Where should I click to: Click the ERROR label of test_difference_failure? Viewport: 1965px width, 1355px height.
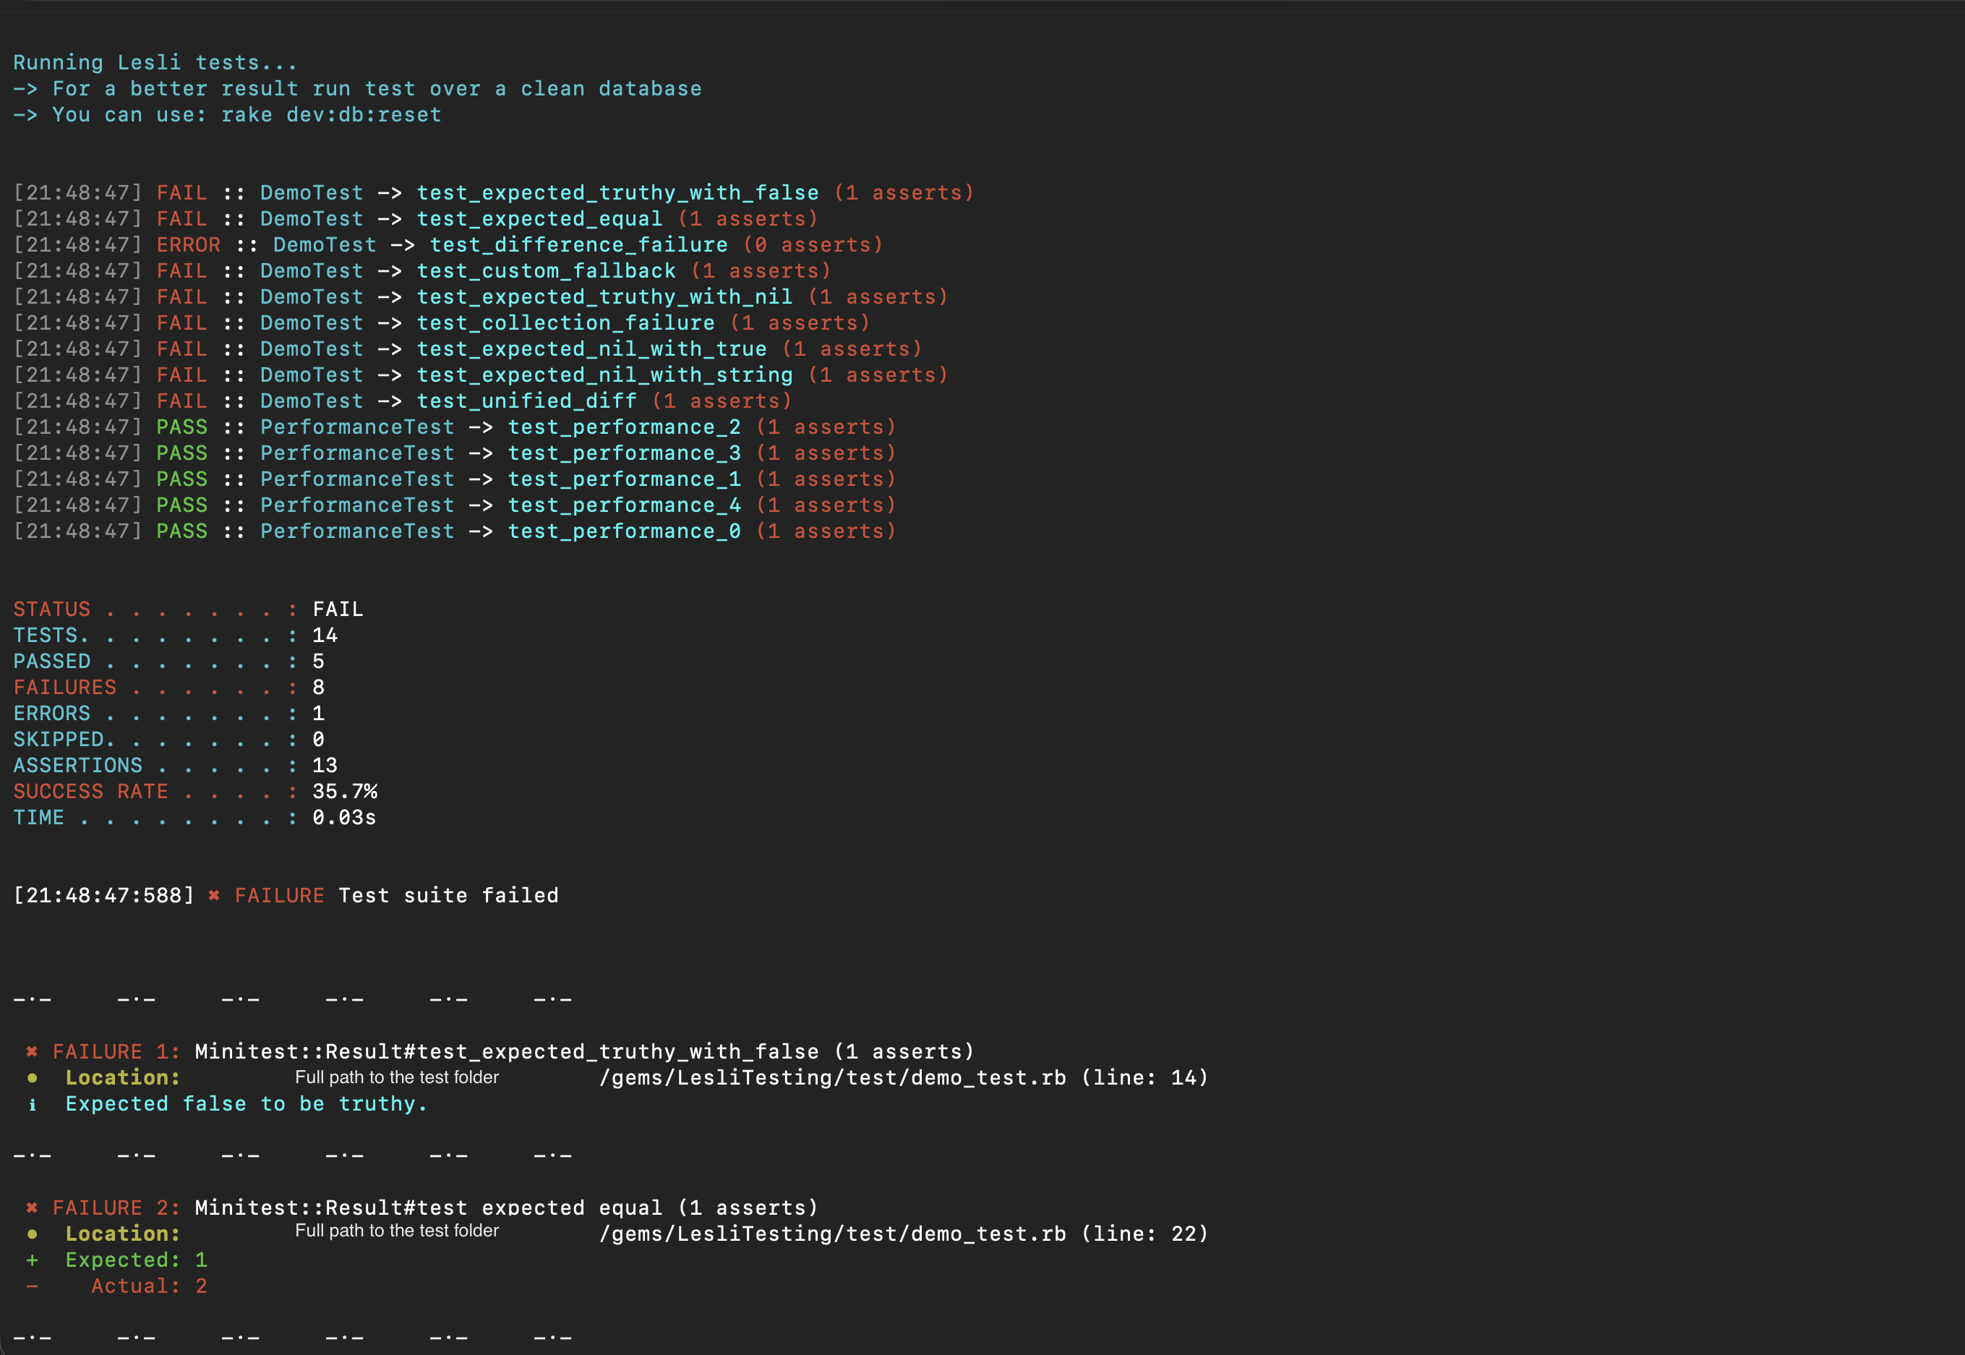coord(189,244)
